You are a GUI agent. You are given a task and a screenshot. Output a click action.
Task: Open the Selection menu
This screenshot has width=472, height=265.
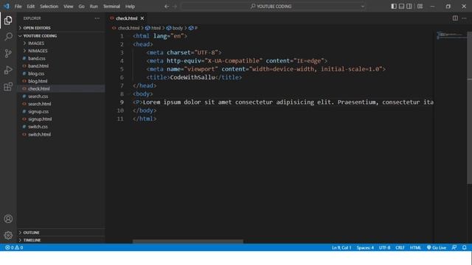click(49, 7)
